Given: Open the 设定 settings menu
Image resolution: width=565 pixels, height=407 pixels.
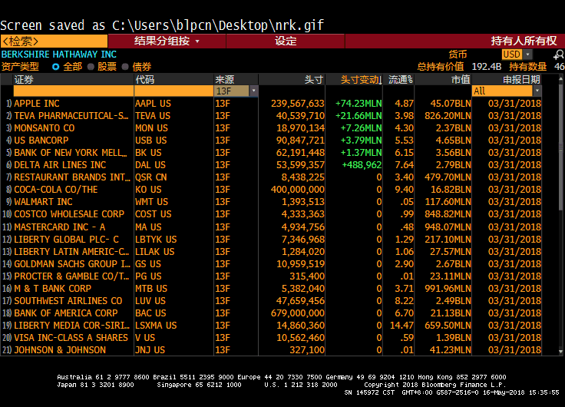Looking at the screenshot, I should click(x=286, y=41).
